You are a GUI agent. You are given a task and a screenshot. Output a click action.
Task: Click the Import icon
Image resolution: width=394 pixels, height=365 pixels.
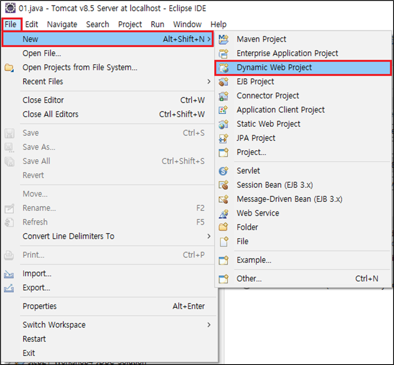(9, 274)
